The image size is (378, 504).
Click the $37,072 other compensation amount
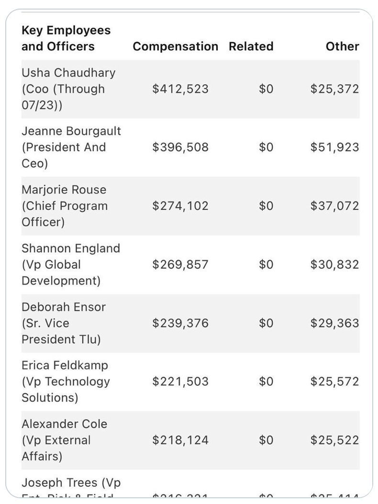click(334, 206)
